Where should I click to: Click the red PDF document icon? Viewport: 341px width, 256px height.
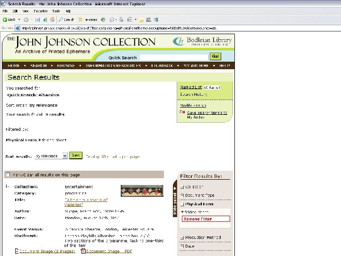click(x=83, y=251)
